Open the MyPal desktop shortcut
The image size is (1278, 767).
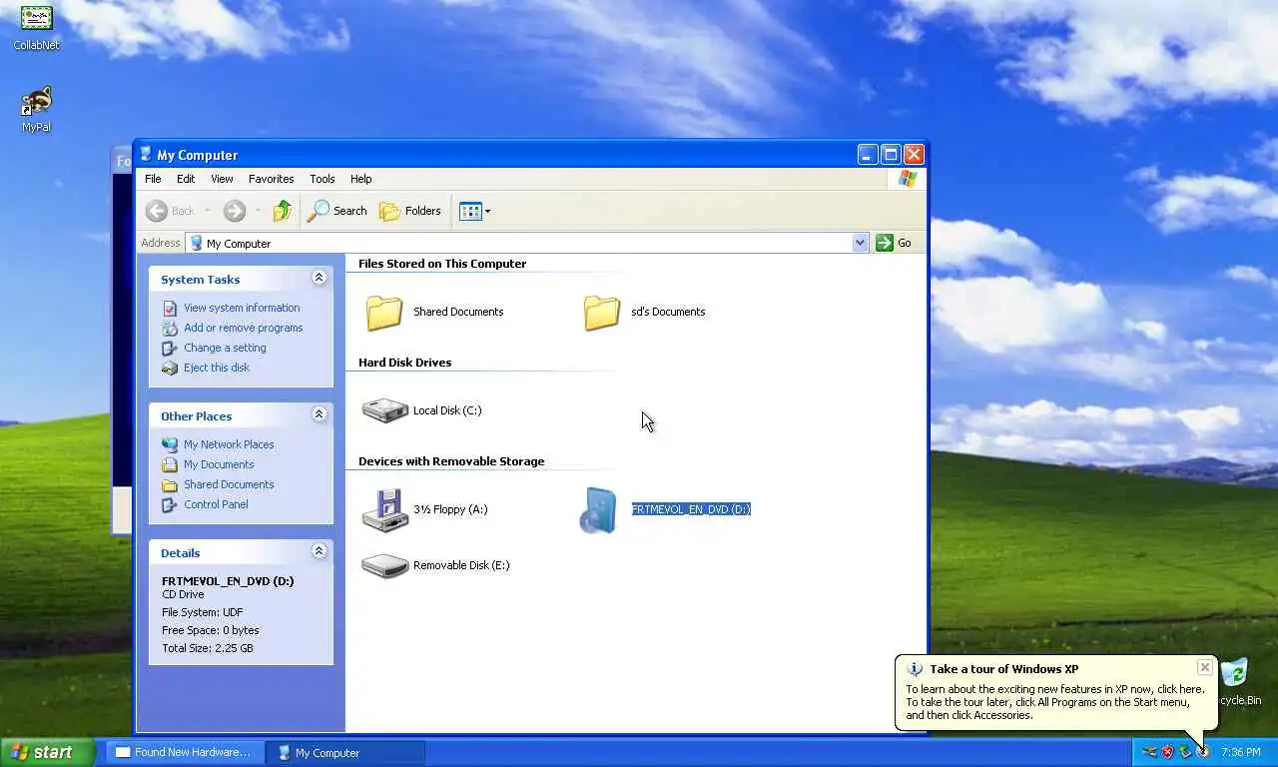point(37,108)
